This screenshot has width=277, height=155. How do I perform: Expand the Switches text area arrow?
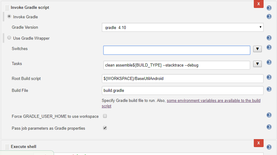point(257,49)
